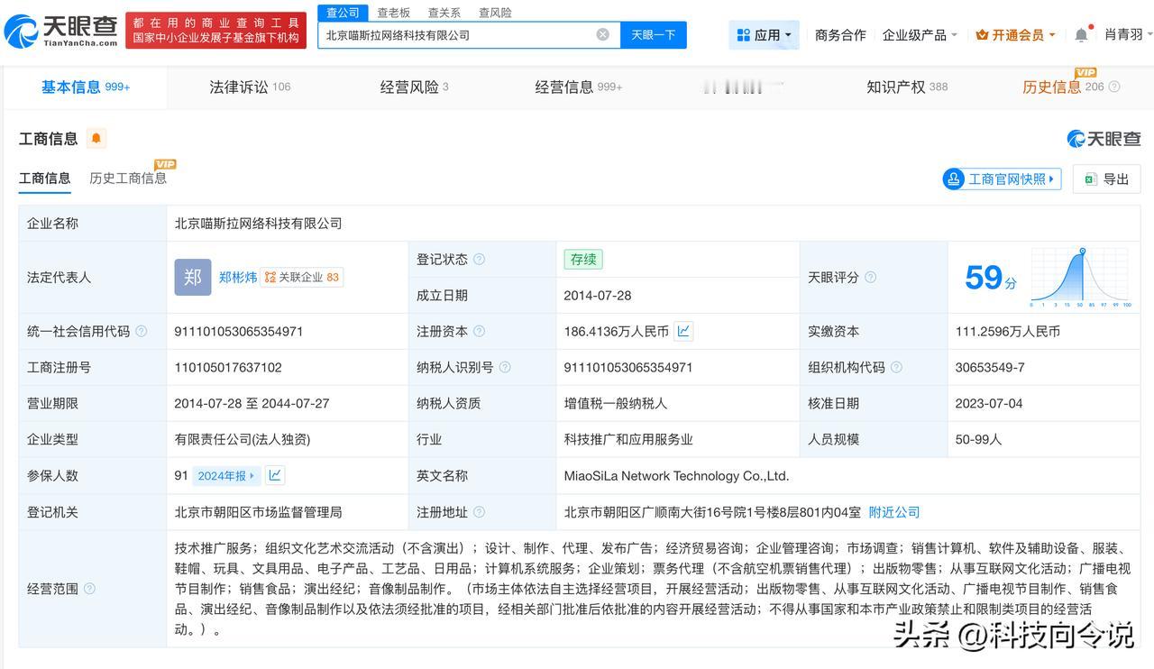The height and width of the screenshot is (669, 1154).
Task: Select the 工商信息 sub-tab
Action: click(45, 179)
